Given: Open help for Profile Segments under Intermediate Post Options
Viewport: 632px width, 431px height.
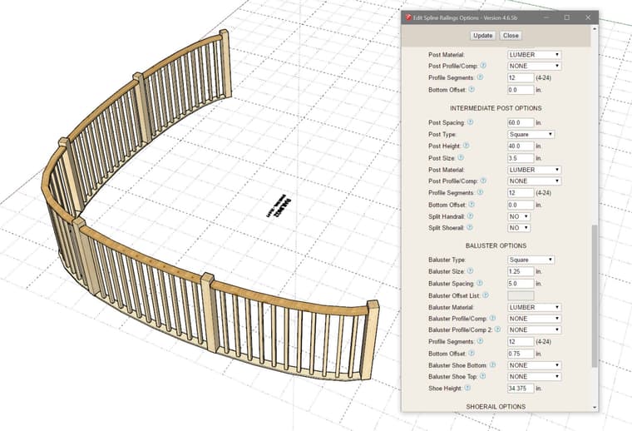Looking at the screenshot, I should pos(480,192).
